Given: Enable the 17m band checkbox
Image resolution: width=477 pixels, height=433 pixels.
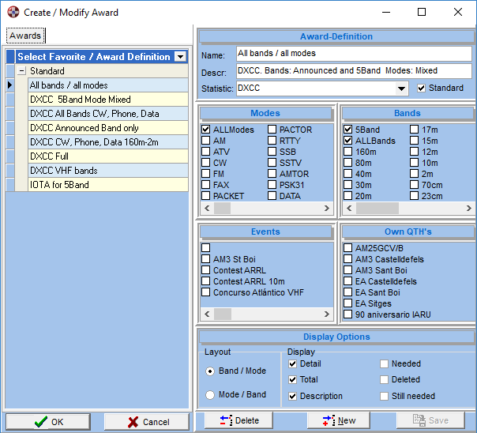Looking at the screenshot, I should pyautogui.click(x=415, y=130).
